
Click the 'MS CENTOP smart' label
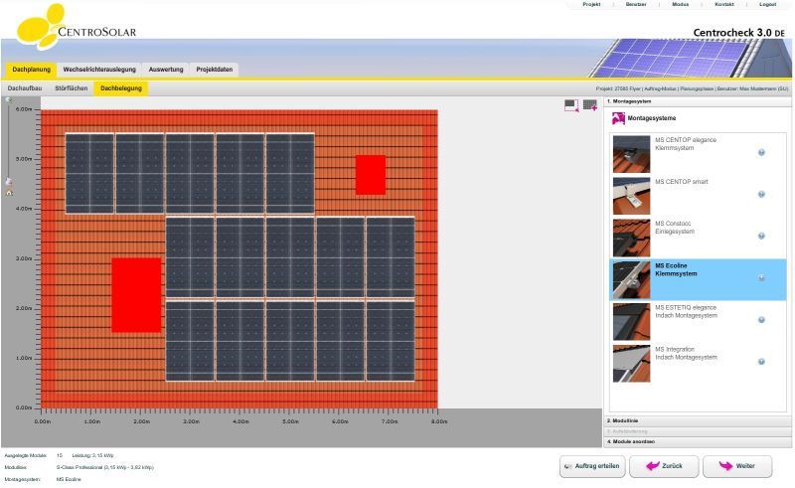pos(681,182)
